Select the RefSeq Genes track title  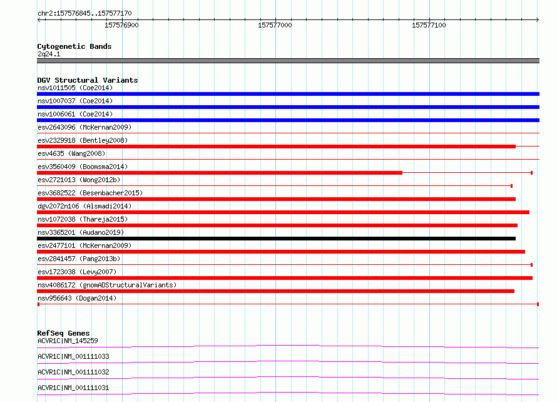64,333
